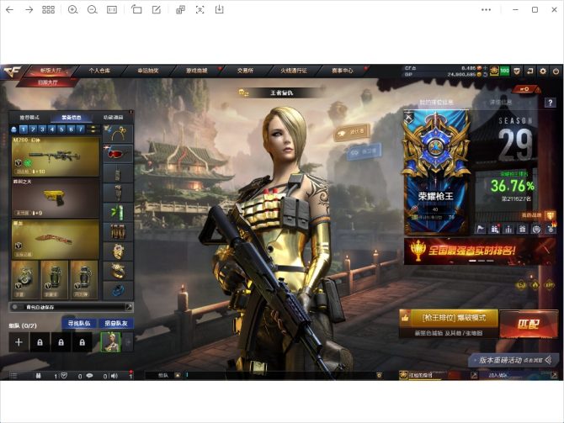
Task: Click the backpack swap arrows icon
Action: click(x=93, y=129)
